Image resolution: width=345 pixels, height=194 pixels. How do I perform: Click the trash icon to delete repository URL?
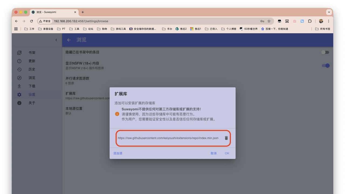pos(226,138)
